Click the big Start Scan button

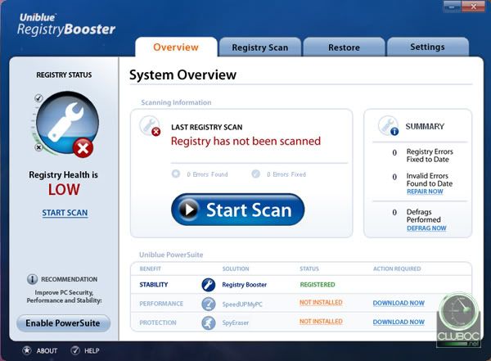237,210
